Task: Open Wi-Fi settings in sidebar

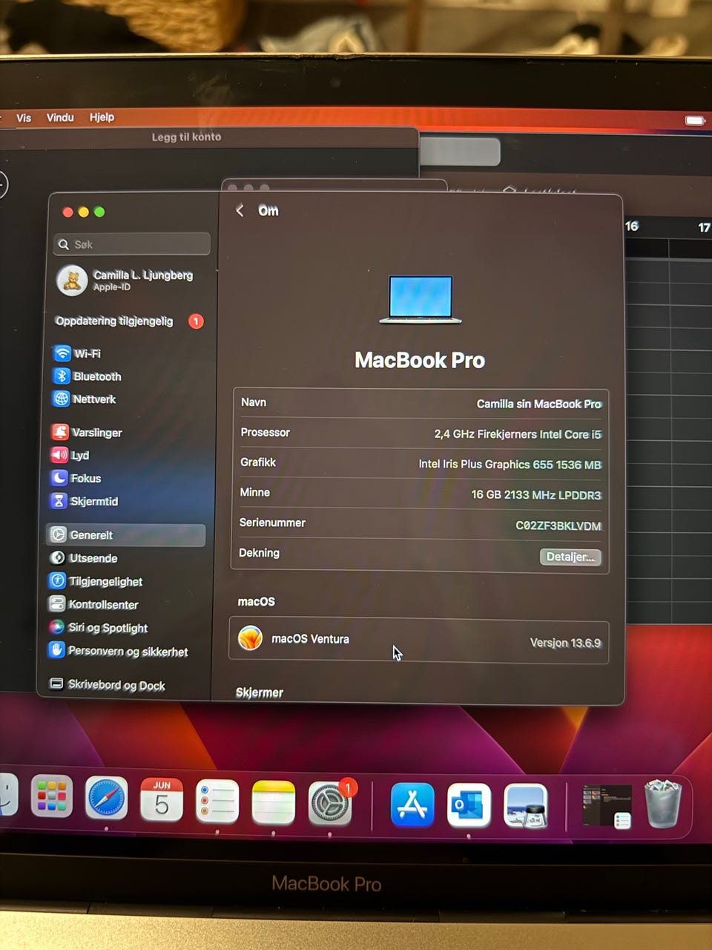Action: click(x=78, y=353)
